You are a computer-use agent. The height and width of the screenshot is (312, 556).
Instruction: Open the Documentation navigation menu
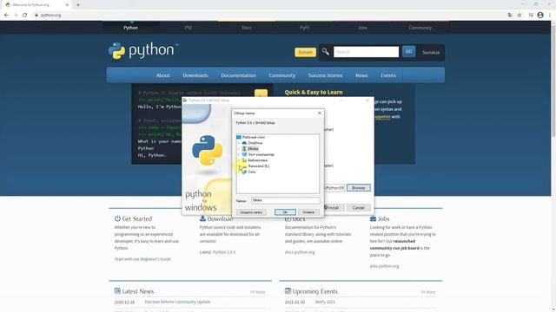click(238, 75)
